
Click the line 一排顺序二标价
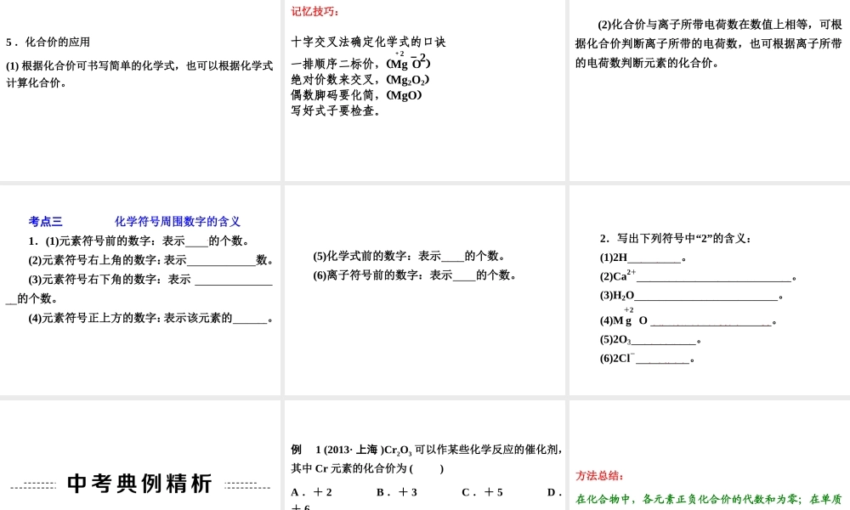(x=361, y=62)
